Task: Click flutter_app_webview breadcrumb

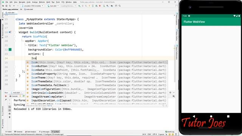Action: click(x=10, y=9)
